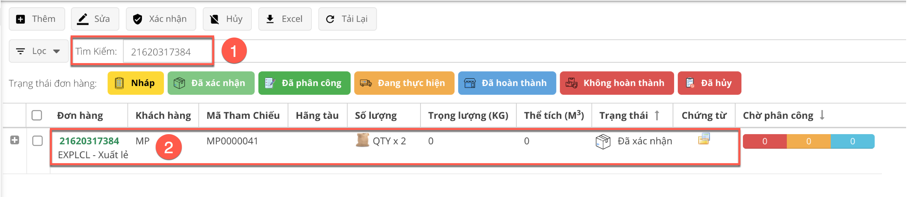Tick the select-all checkbox in table header
908x197 pixels.
coord(37,115)
